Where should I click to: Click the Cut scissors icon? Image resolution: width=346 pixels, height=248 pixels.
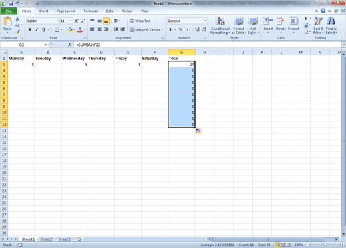tap(17, 19)
